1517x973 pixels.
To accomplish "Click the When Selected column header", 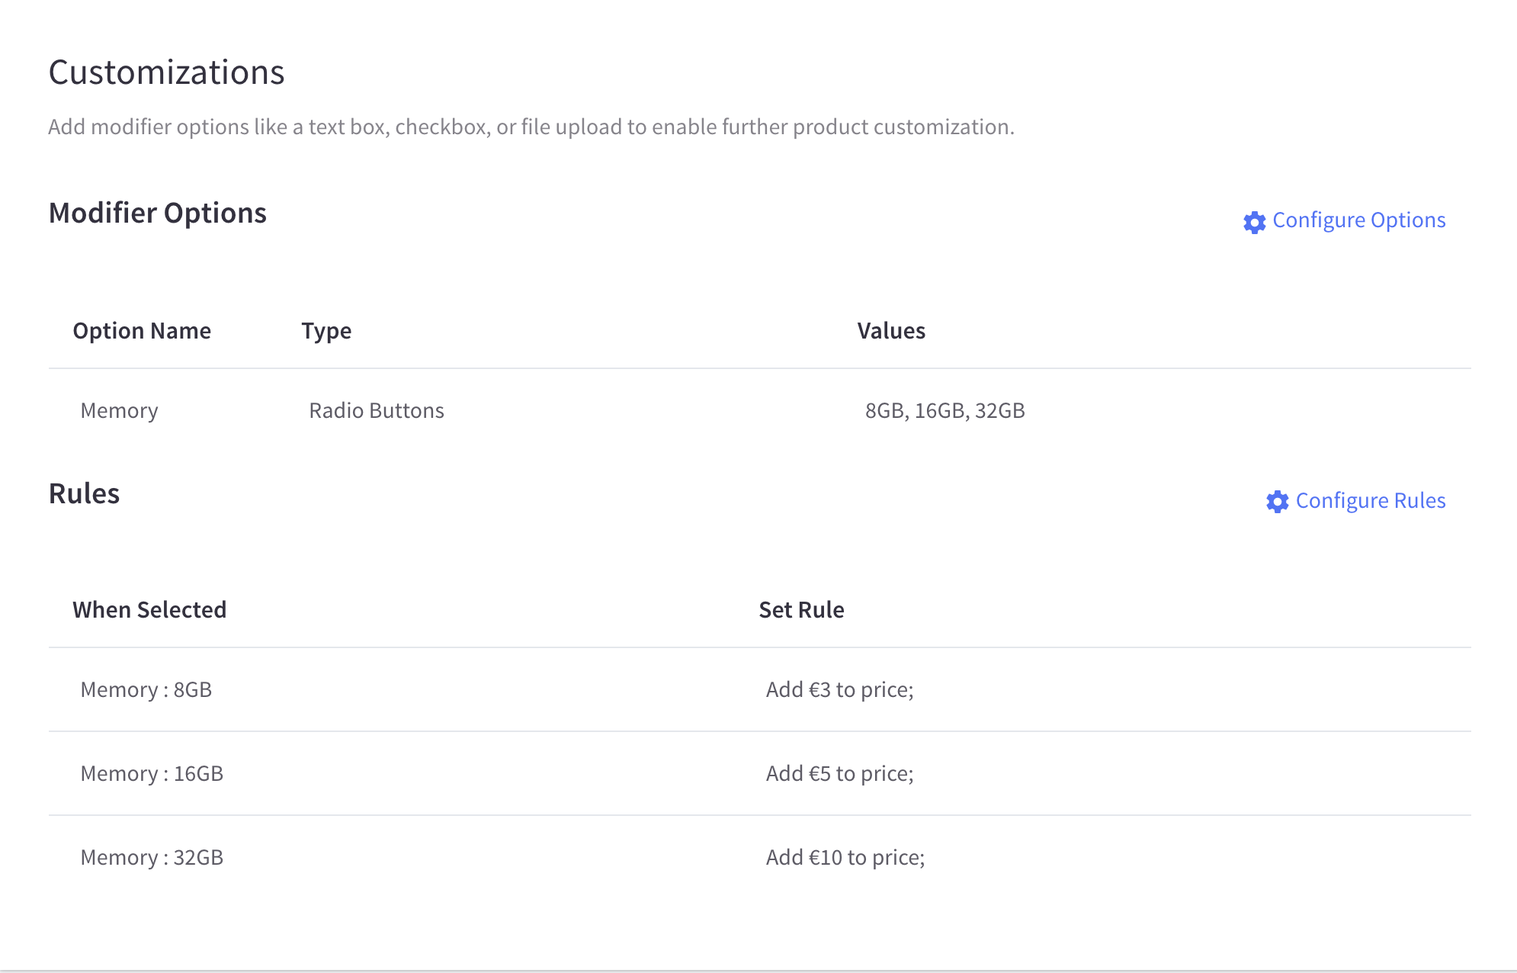I will coord(149,609).
